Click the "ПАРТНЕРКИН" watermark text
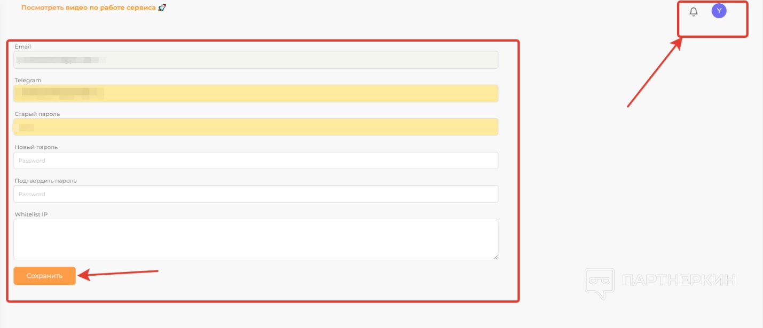This screenshot has height=328, width=763. pyautogui.click(x=679, y=280)
